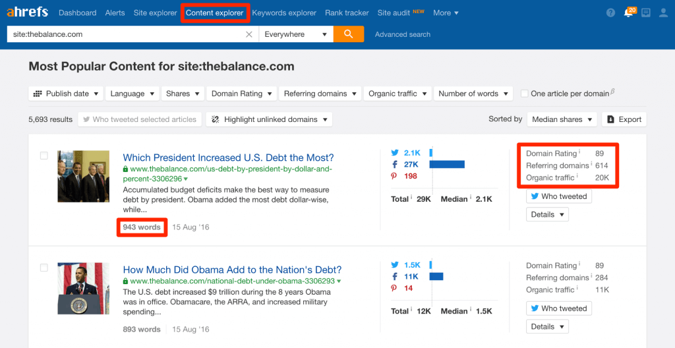Select checkbox for Obama debt article
Screen dimensions: 675x348
tap(44, 268)
